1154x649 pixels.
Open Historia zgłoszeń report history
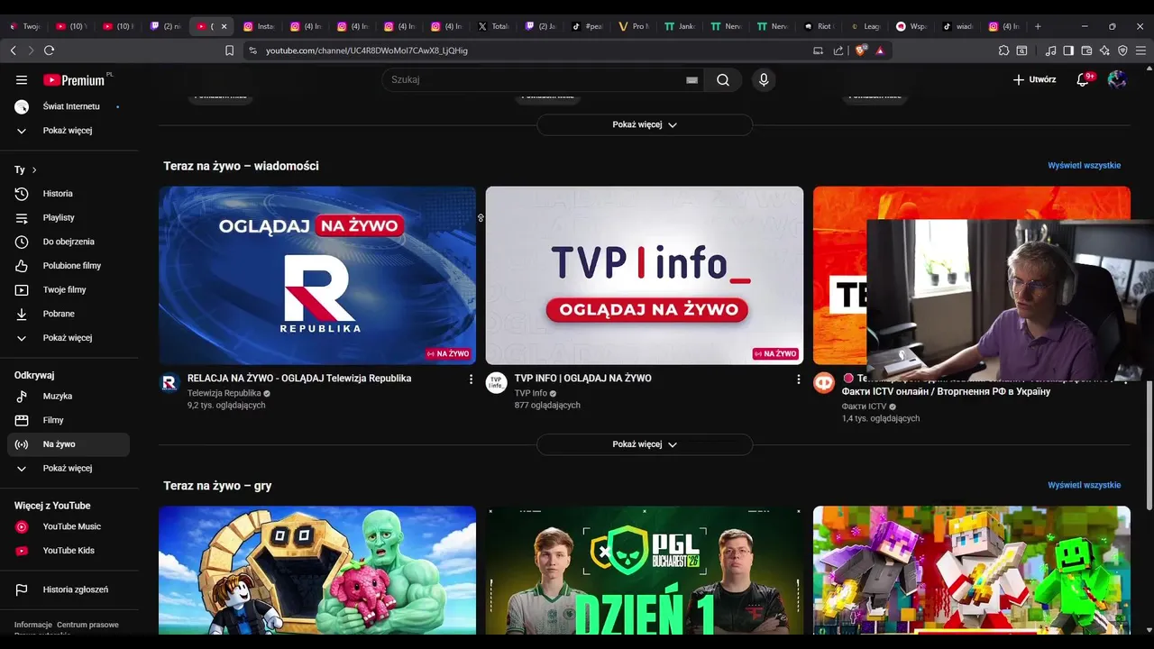[x=69, y=590]
